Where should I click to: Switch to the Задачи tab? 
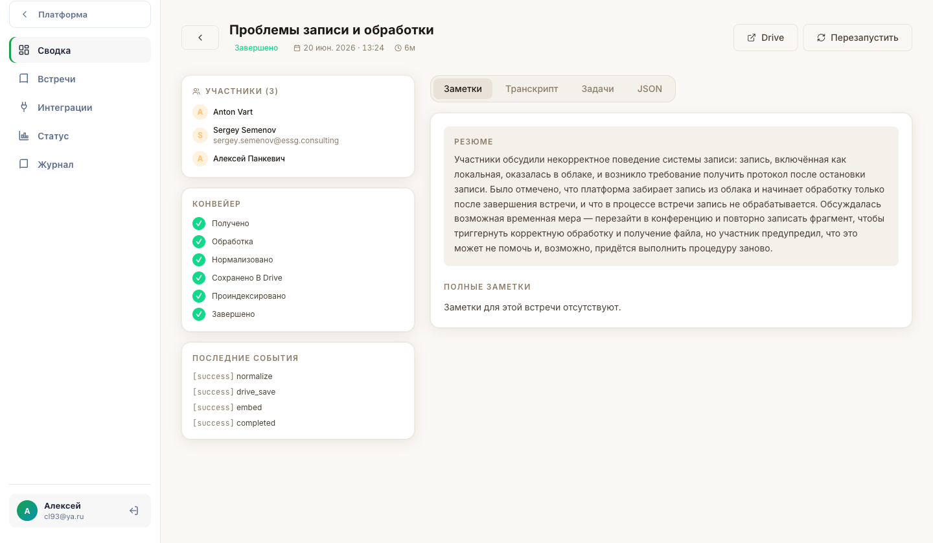point(597,89)
